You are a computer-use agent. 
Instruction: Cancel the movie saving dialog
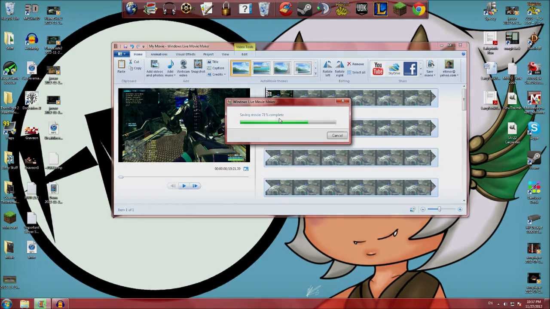337,136
